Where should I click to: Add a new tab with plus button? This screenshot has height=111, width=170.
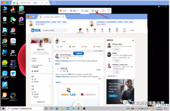pos(54,3)
